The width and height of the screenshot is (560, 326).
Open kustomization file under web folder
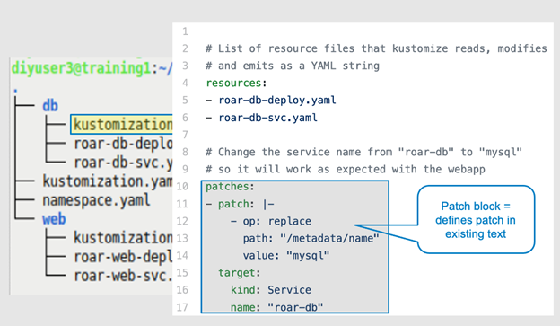point(123,238)
